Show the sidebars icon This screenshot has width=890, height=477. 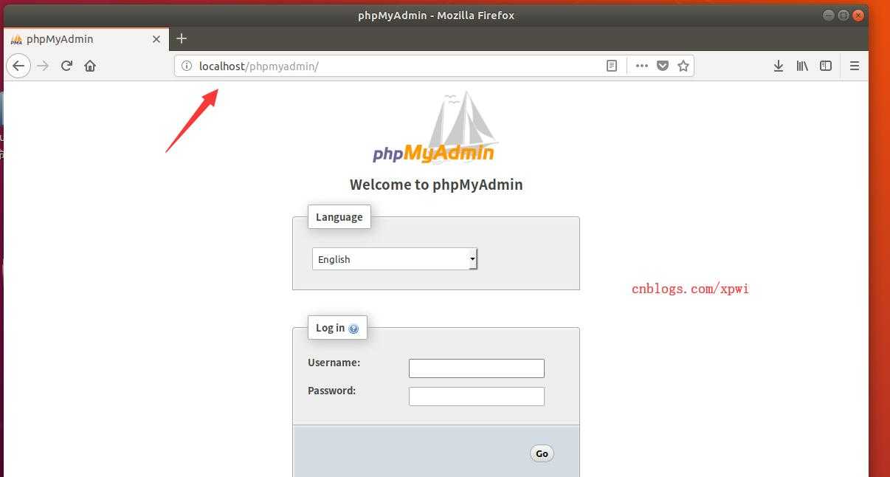point(826,66)
